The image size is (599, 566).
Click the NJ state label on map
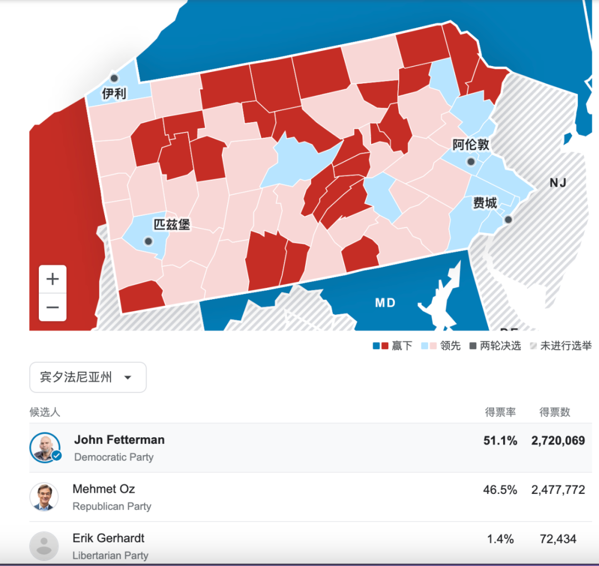pyautogui.click(x=558, y=183)
